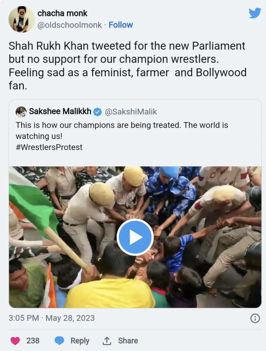Viewport: 266px width, 351px height.
Task: Play the protest video
Action: coord(135,237)
